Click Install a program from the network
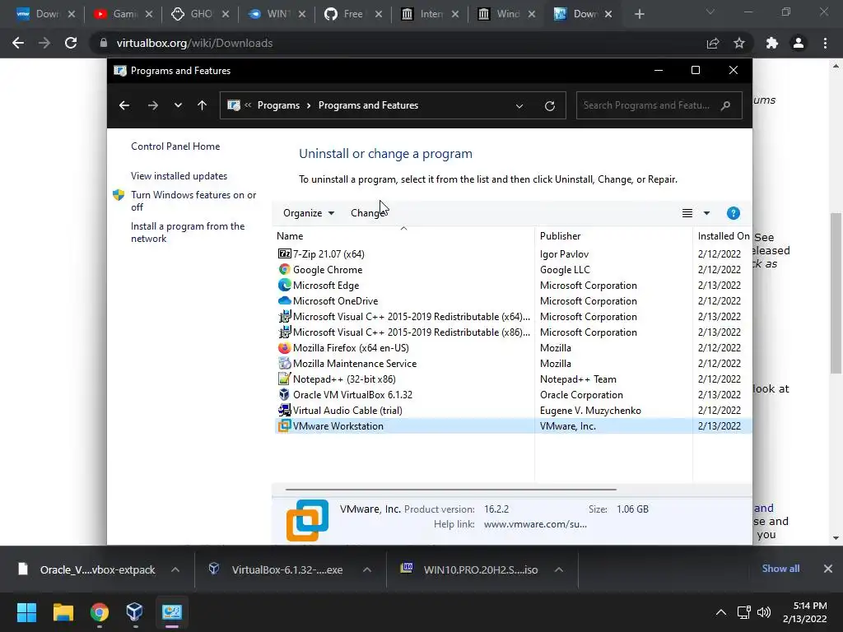 [x=188, y=232]
